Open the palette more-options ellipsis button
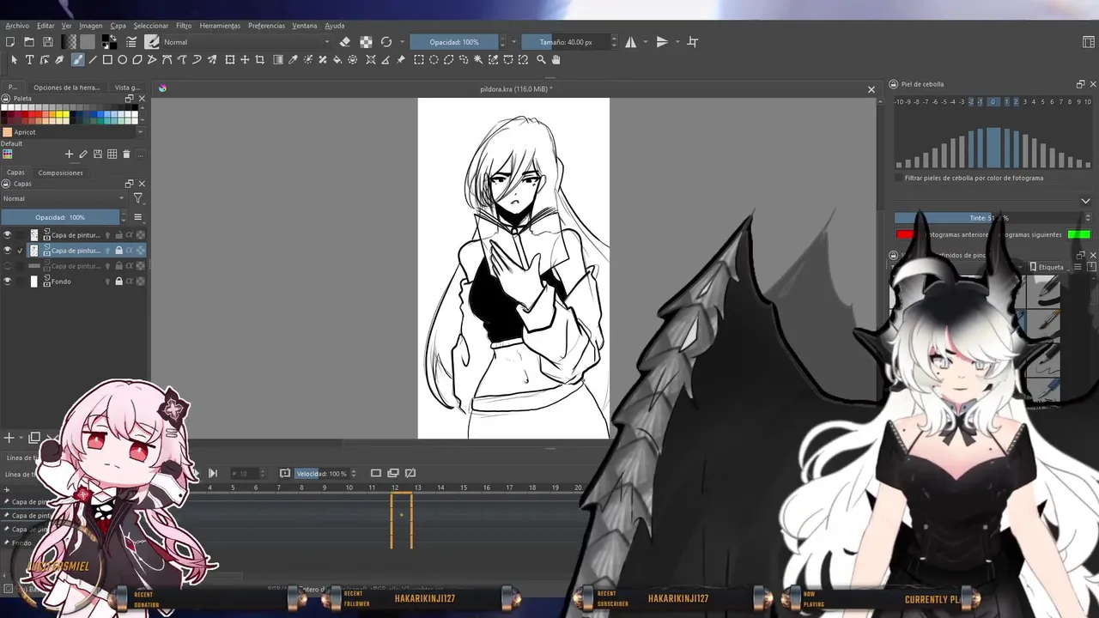This screenshot has height=618, width=1099. pos(141,154)
